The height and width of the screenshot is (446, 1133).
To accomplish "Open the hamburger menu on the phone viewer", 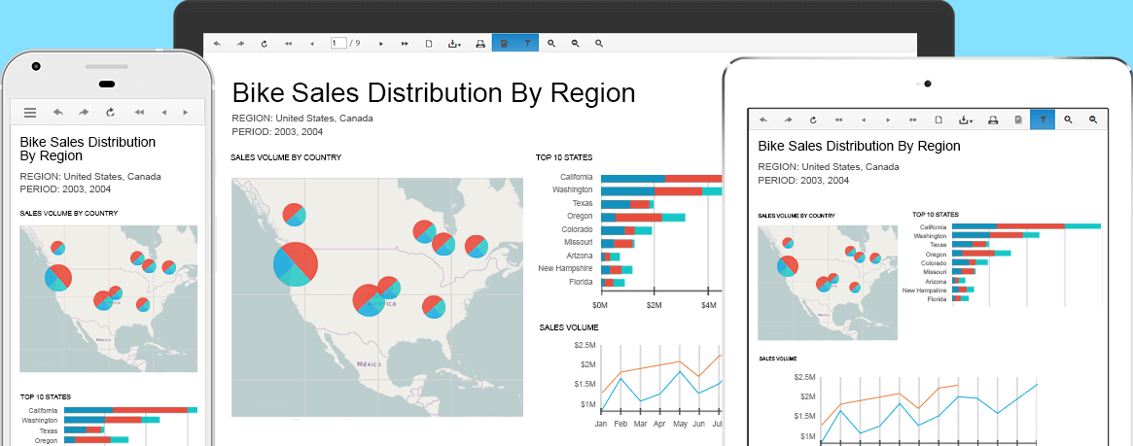I will (30, 113).
